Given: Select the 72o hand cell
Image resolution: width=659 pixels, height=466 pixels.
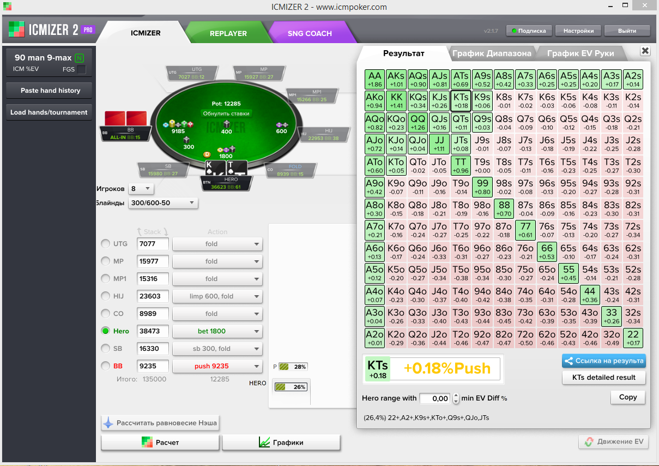Looking at the screenshot, I should [x=525, y=338].
